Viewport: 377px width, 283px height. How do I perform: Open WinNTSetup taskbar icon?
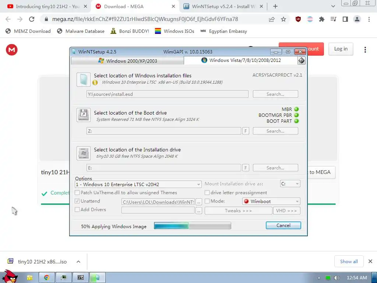click(97, 277)
